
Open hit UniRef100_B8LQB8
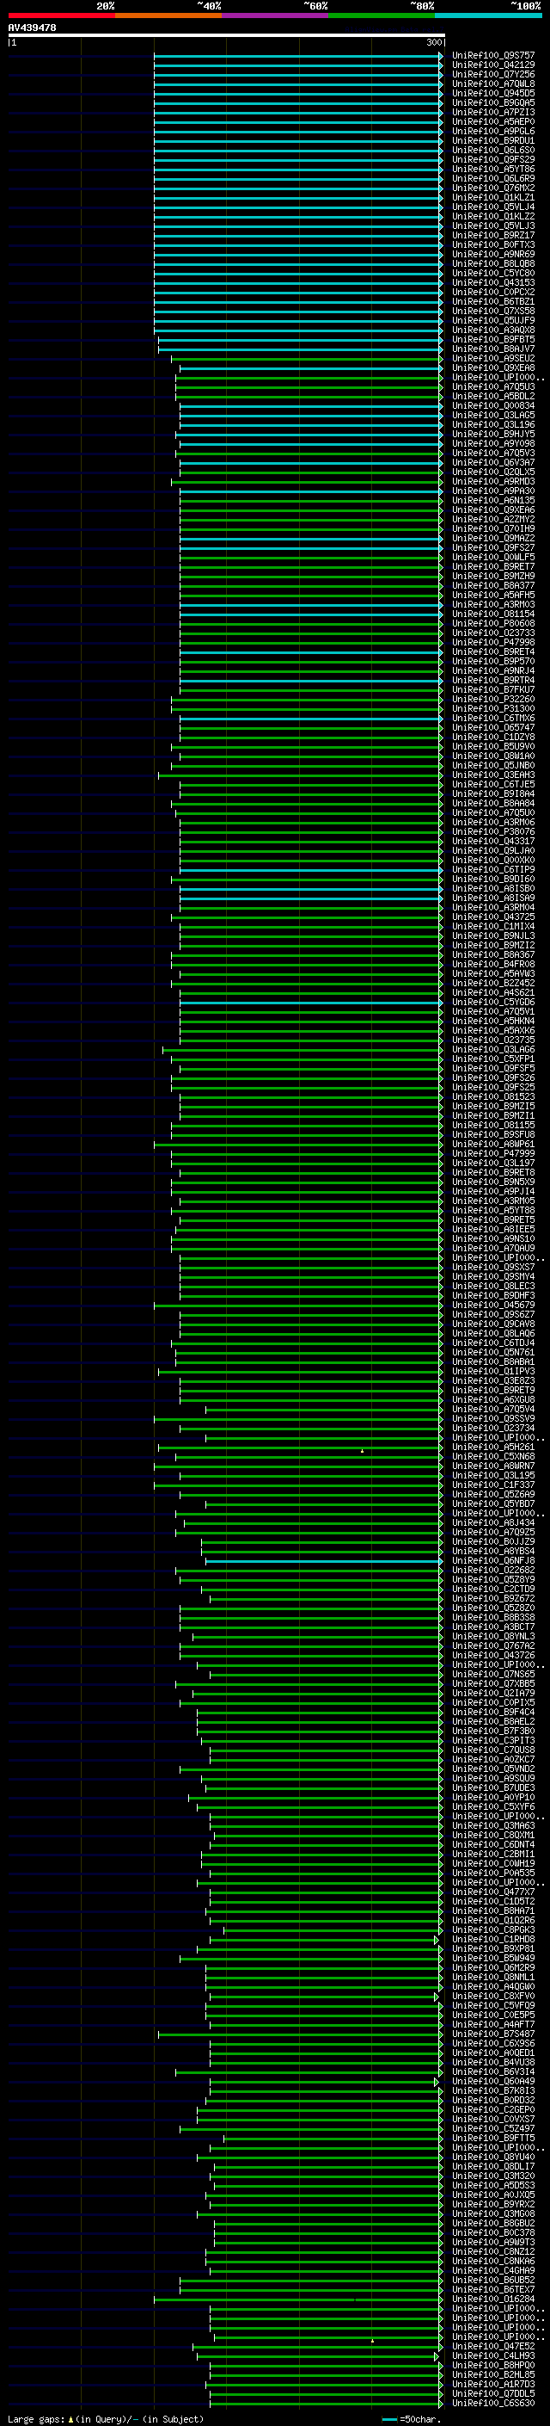pos(493,263)
